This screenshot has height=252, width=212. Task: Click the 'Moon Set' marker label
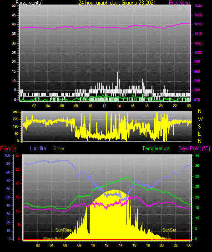[52, 239]
